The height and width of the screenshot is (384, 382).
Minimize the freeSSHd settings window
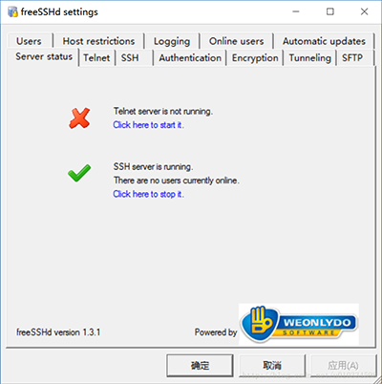[296, 11]
